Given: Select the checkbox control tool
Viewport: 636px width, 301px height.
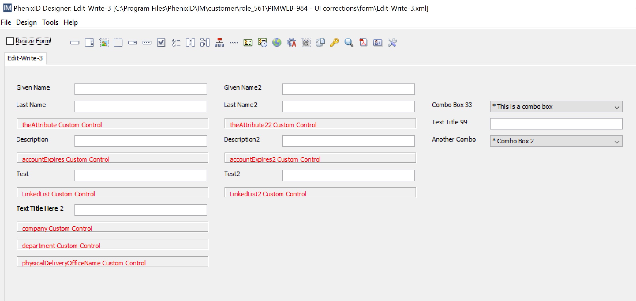Looking at the screenshot, I should [161, 43].
